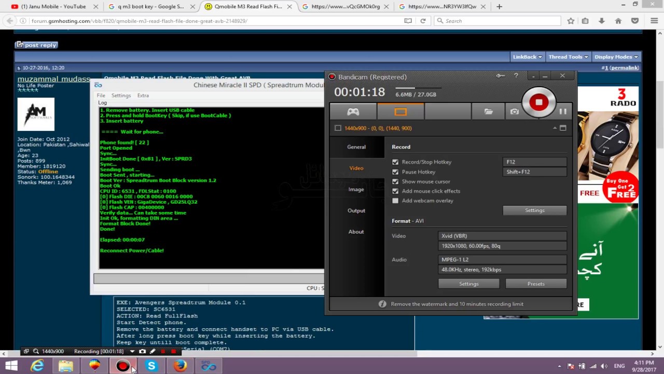
Task: Open Bandicam output folder icon
Action: 489,112
